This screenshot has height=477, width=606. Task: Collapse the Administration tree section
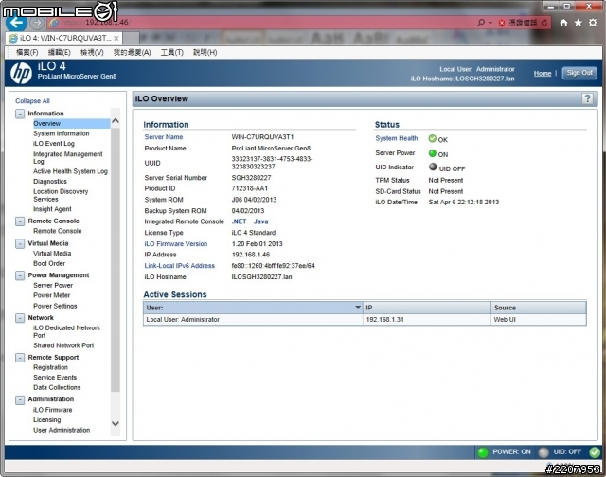[x=20, y=399]
